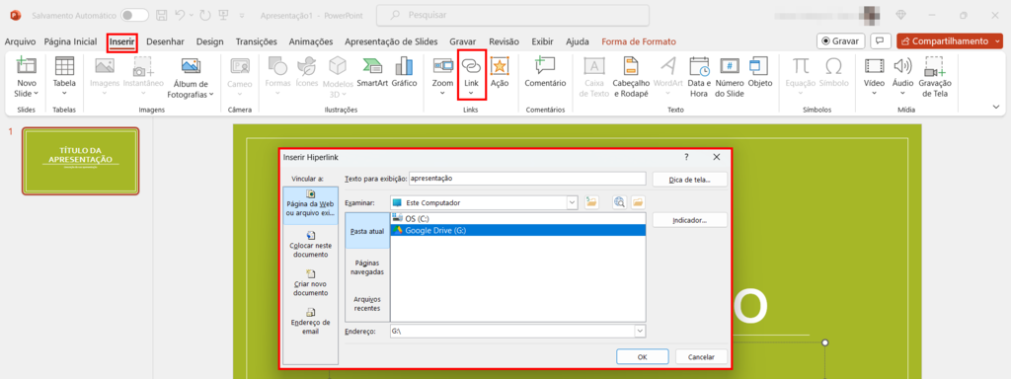Open comments pane icon near Gravar
Screen dimensions: 1011x379
coord(880,40)
